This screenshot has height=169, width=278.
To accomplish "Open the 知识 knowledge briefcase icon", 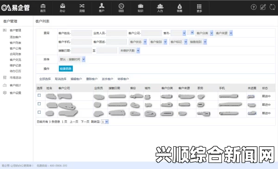I will pyautogui.click(x=140, y=8).
